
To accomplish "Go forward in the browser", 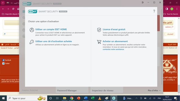I will (x=8, y=9).
